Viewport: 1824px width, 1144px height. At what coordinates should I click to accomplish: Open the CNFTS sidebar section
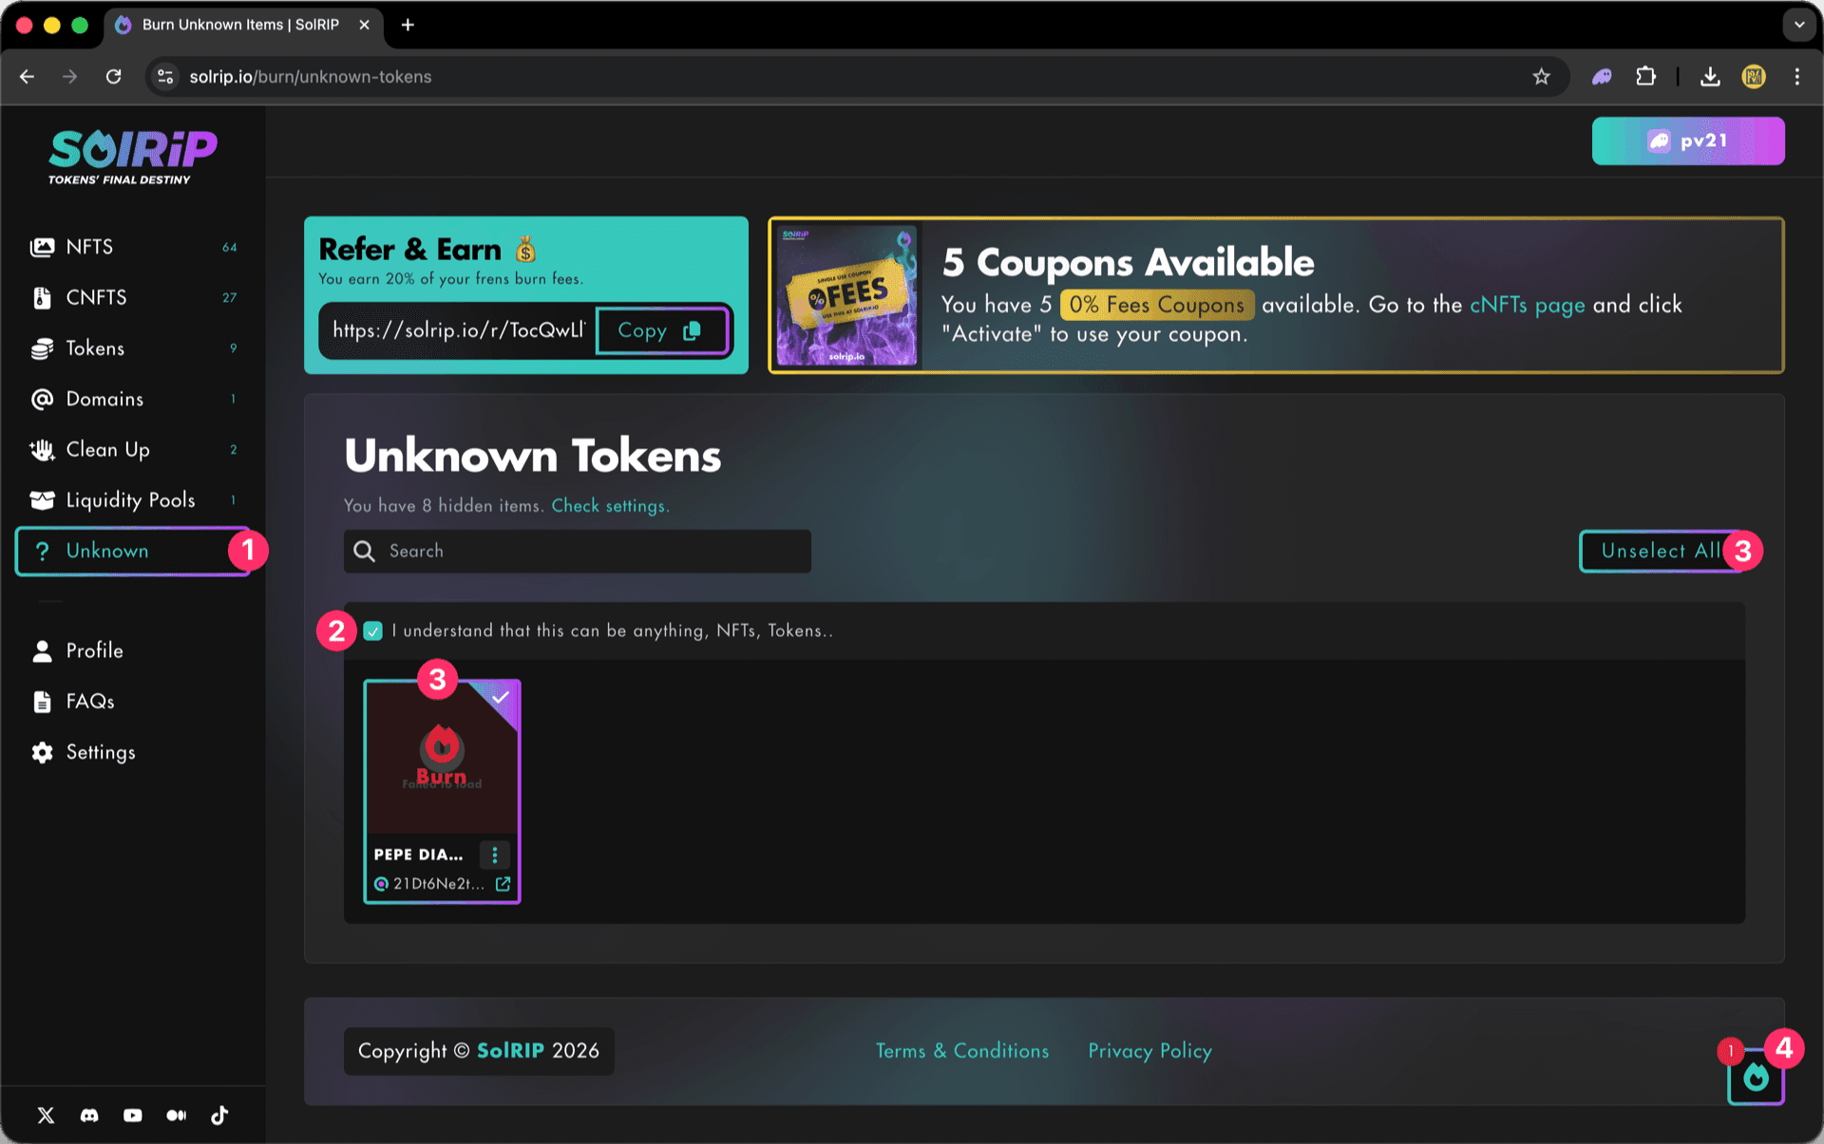(x=133, y=297)
